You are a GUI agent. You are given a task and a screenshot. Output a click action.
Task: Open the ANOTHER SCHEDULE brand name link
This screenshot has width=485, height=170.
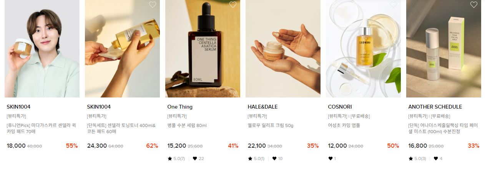[x=435, y=107]
